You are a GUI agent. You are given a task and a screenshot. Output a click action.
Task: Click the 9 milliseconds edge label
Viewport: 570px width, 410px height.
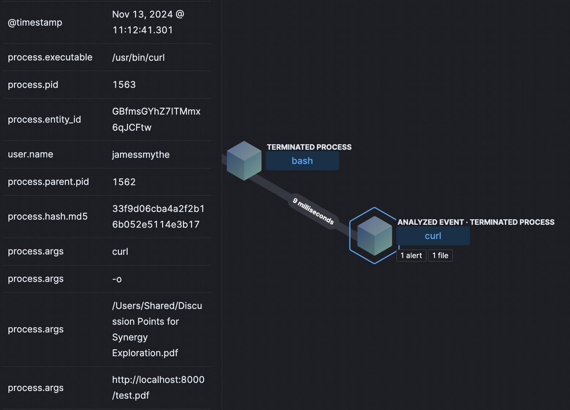click(x=313, y=211)
